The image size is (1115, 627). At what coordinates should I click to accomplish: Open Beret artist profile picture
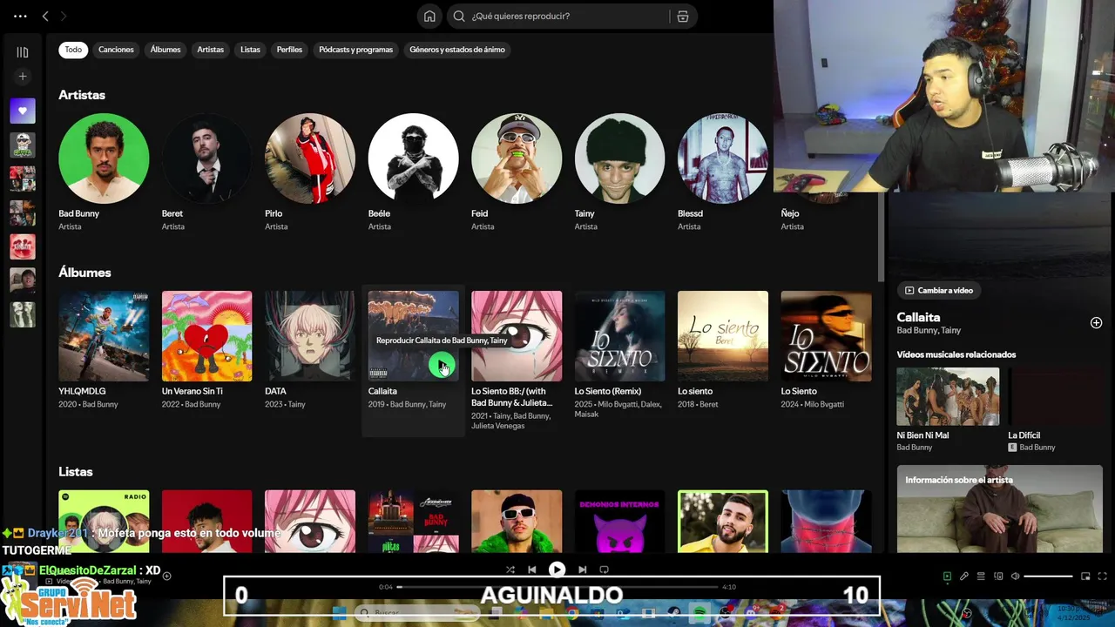coord(206,158)
